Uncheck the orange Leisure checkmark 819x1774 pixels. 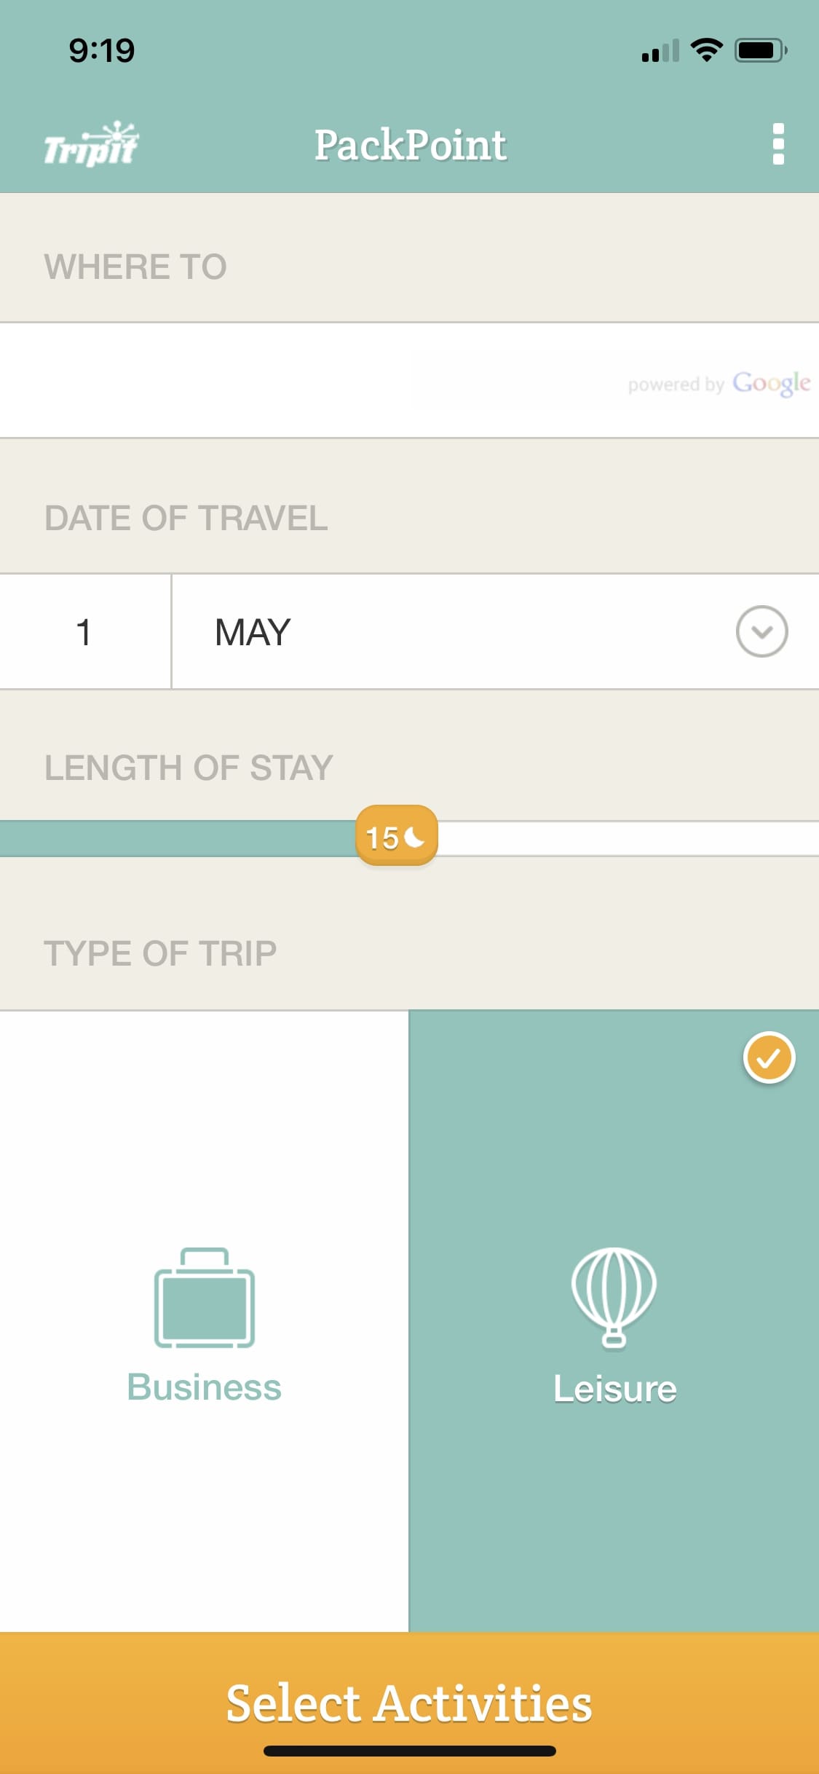(769, 1057)
